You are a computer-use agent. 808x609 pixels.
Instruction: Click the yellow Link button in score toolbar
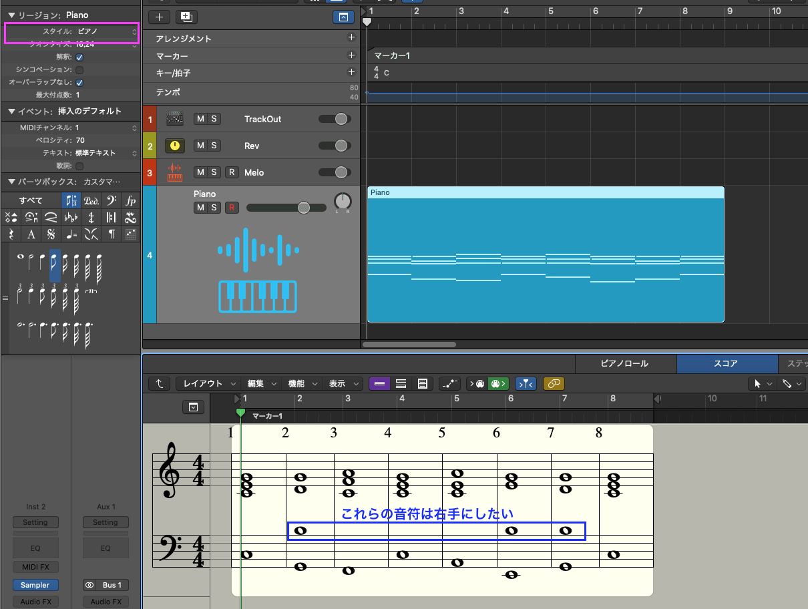554,383
